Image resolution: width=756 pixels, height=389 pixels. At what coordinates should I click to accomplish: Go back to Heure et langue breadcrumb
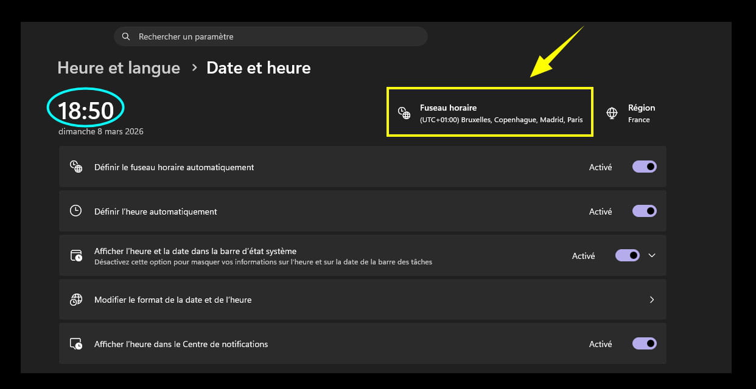pyautogui.click(x=119, y=68)
